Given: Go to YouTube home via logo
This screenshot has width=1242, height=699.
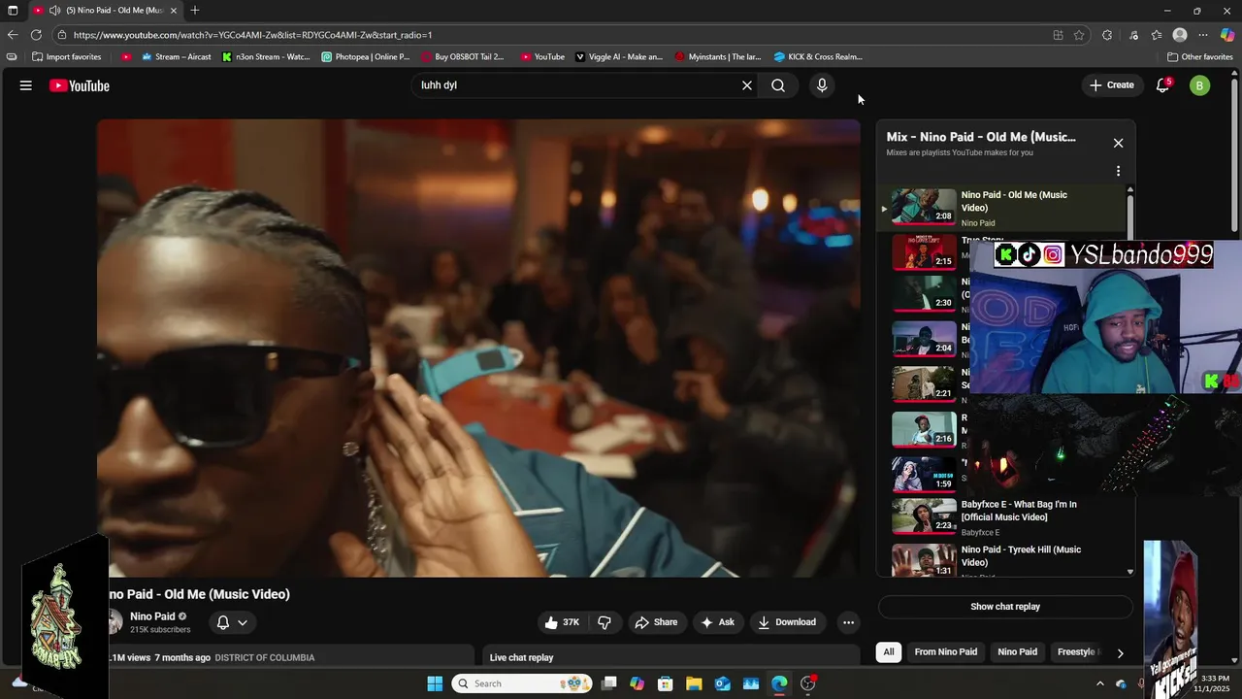Looking at the screenshot, I should coord(80,85).
